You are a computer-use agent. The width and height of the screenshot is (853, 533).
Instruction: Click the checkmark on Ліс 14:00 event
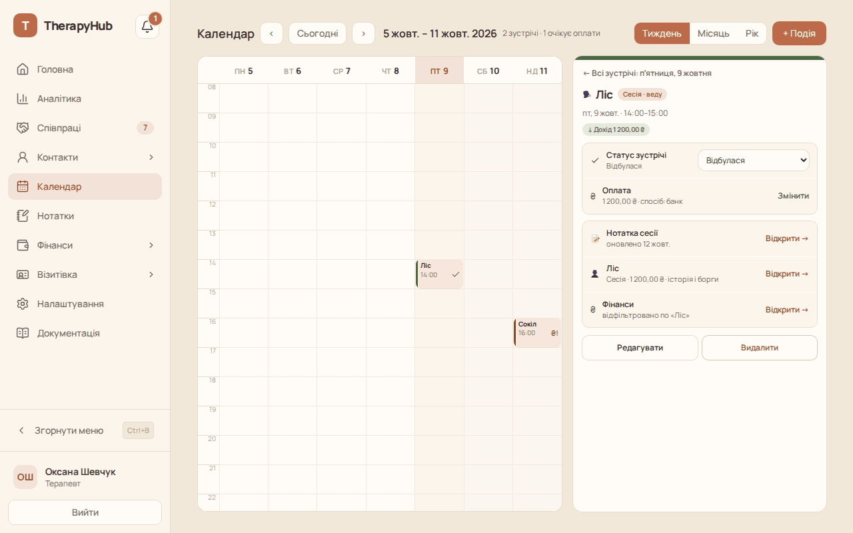tap(456, 274)
